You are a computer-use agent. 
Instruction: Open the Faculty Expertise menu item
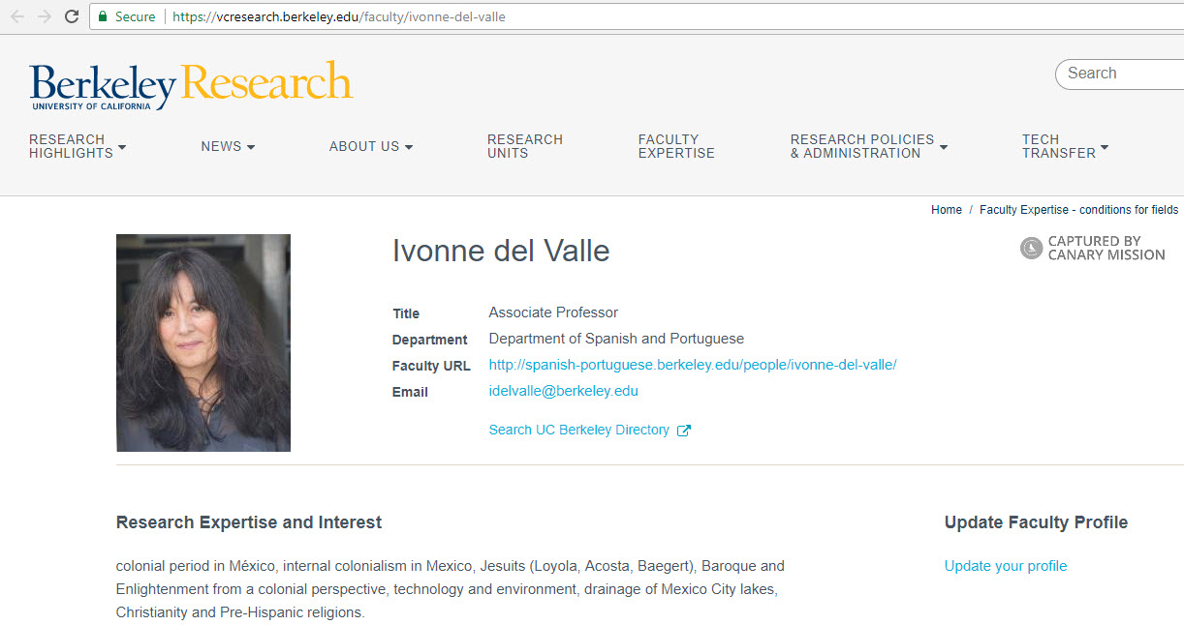point(676,146)
